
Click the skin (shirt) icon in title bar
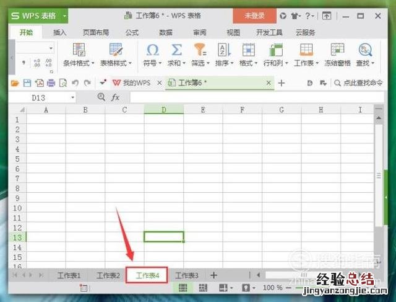pyautogui.click(x=295, y=16)
